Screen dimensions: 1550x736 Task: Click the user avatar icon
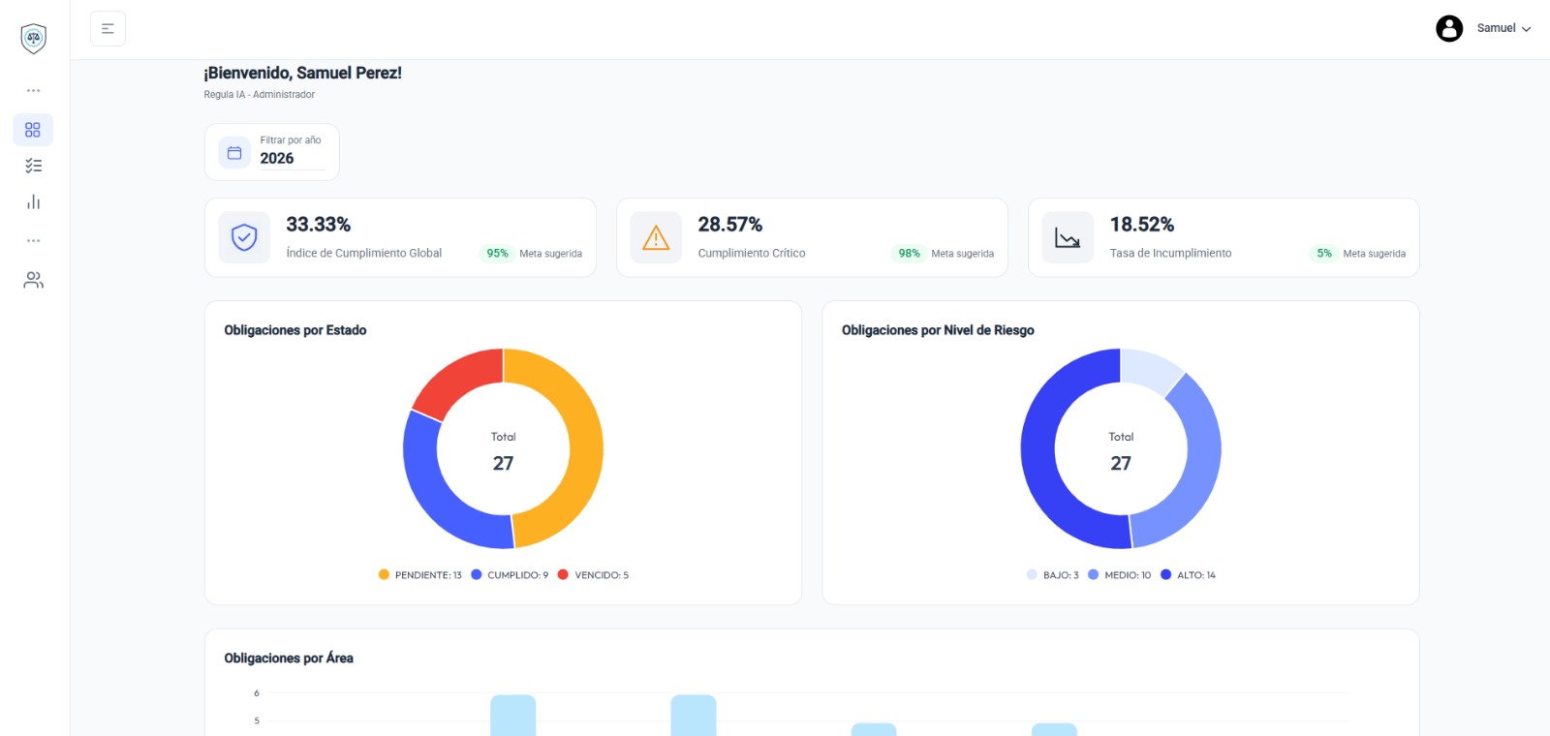pyautogui.click(x=1449, y=28)
